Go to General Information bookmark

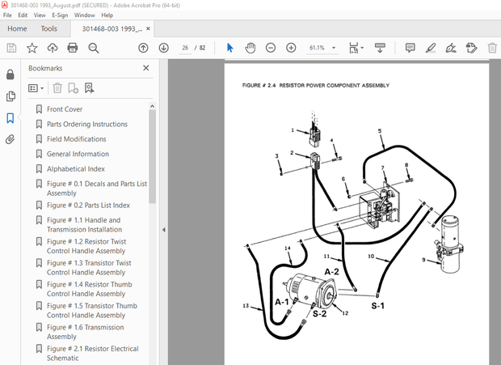[x=78, y=154]
